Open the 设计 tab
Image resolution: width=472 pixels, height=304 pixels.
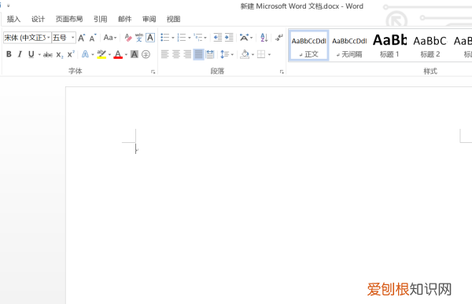39,19
